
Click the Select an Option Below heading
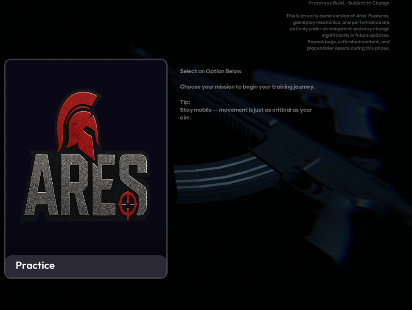point(211,71)
